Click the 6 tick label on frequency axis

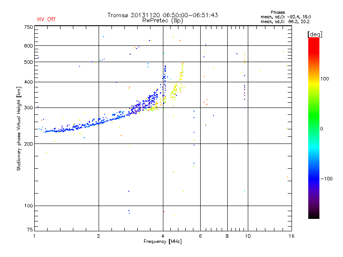(200, 236)
